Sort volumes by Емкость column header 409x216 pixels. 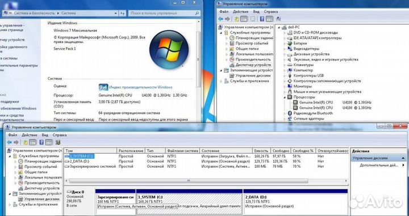point(262,151)
